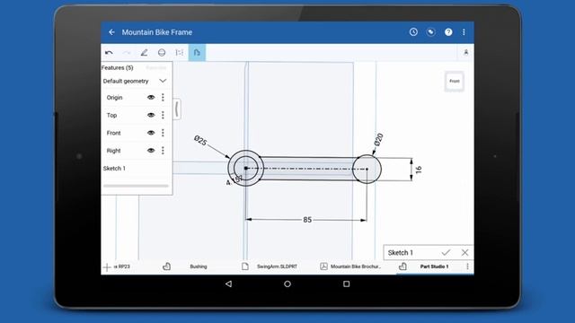Open options menu for Top plane
The image size is (575, 323).
click(x=163, y=115)
